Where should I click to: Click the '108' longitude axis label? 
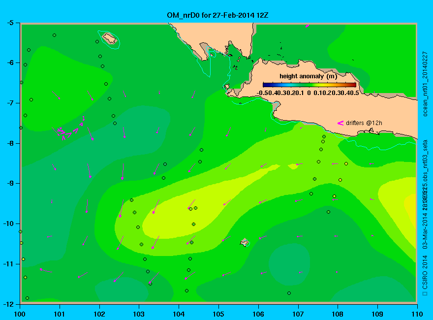pyautogui.click(x=338, y=314)
